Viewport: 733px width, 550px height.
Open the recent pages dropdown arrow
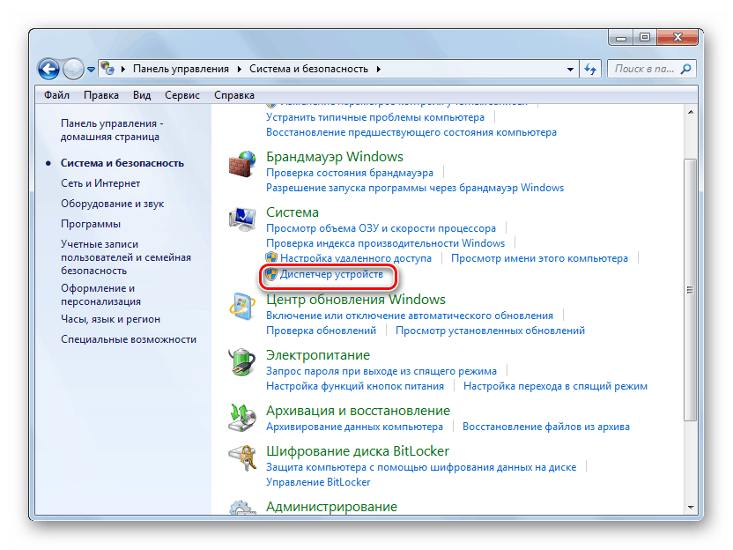tap(91, 70)
